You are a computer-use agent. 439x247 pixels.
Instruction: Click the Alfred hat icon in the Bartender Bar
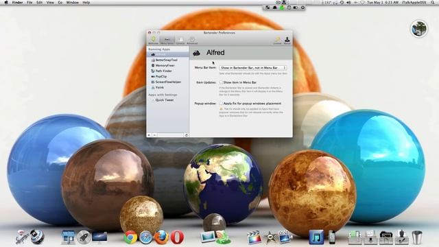tap(274, 8)
